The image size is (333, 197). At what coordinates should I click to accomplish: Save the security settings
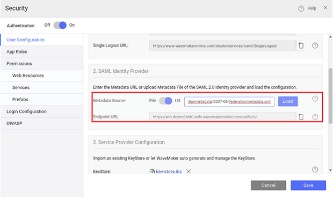click(308, 185)
